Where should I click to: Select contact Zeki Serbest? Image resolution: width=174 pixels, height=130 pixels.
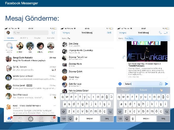tap(87, 85)
